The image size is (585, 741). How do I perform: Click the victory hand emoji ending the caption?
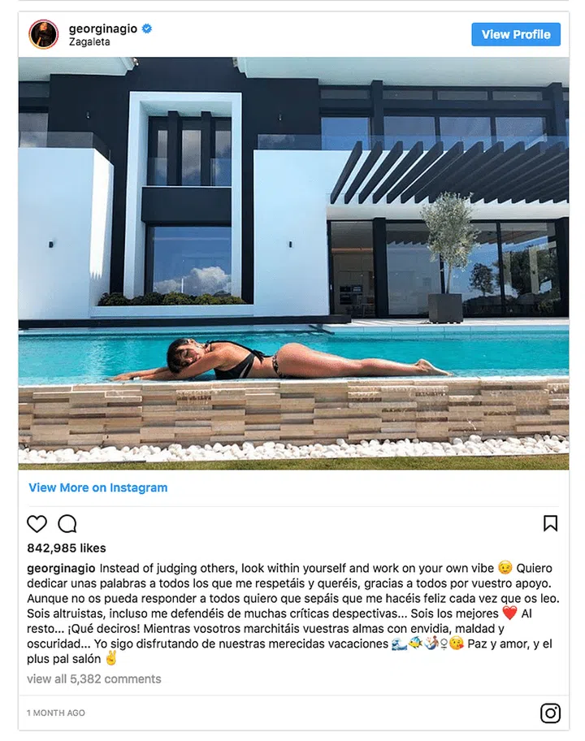[x=111, y=658]
